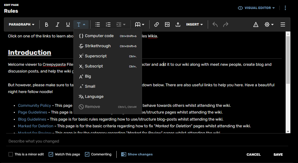Open the hamburger menu in toolbar
This screenshot has width=298, height=163.
click(x=283, y=24)
